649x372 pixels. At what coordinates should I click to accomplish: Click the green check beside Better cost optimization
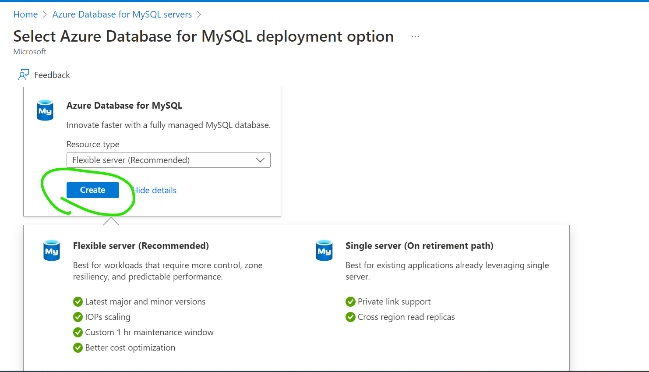click(78, 347)
